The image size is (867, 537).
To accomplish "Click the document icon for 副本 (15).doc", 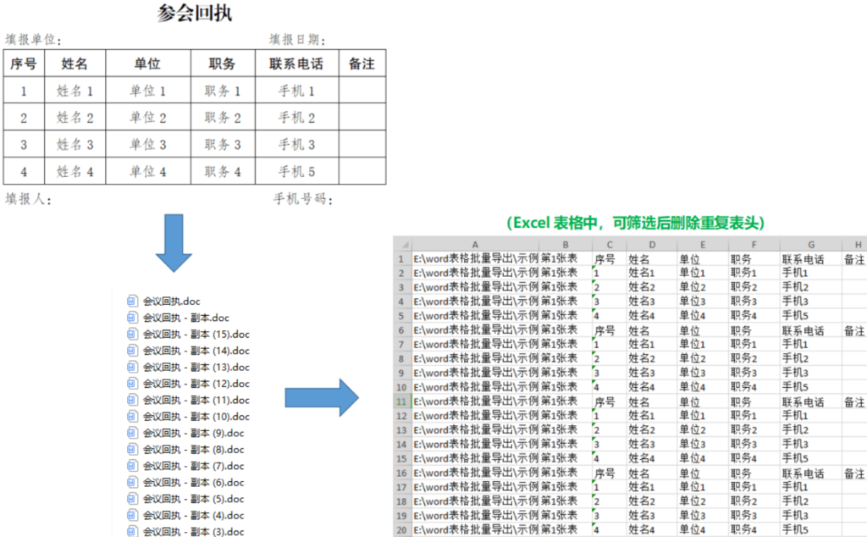I will [132, 334].
